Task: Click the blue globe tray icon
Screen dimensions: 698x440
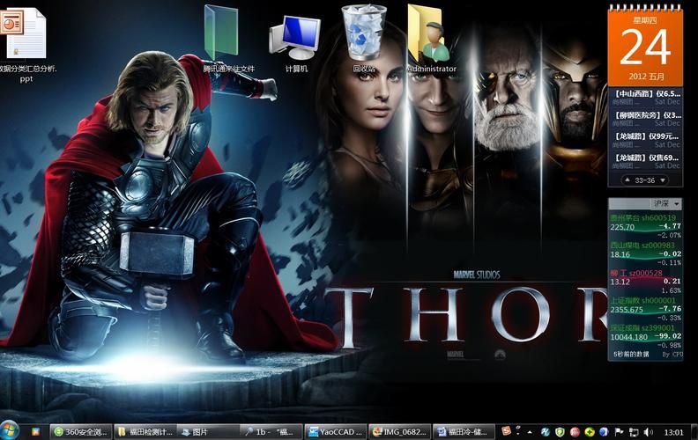Action: [604, 431]
